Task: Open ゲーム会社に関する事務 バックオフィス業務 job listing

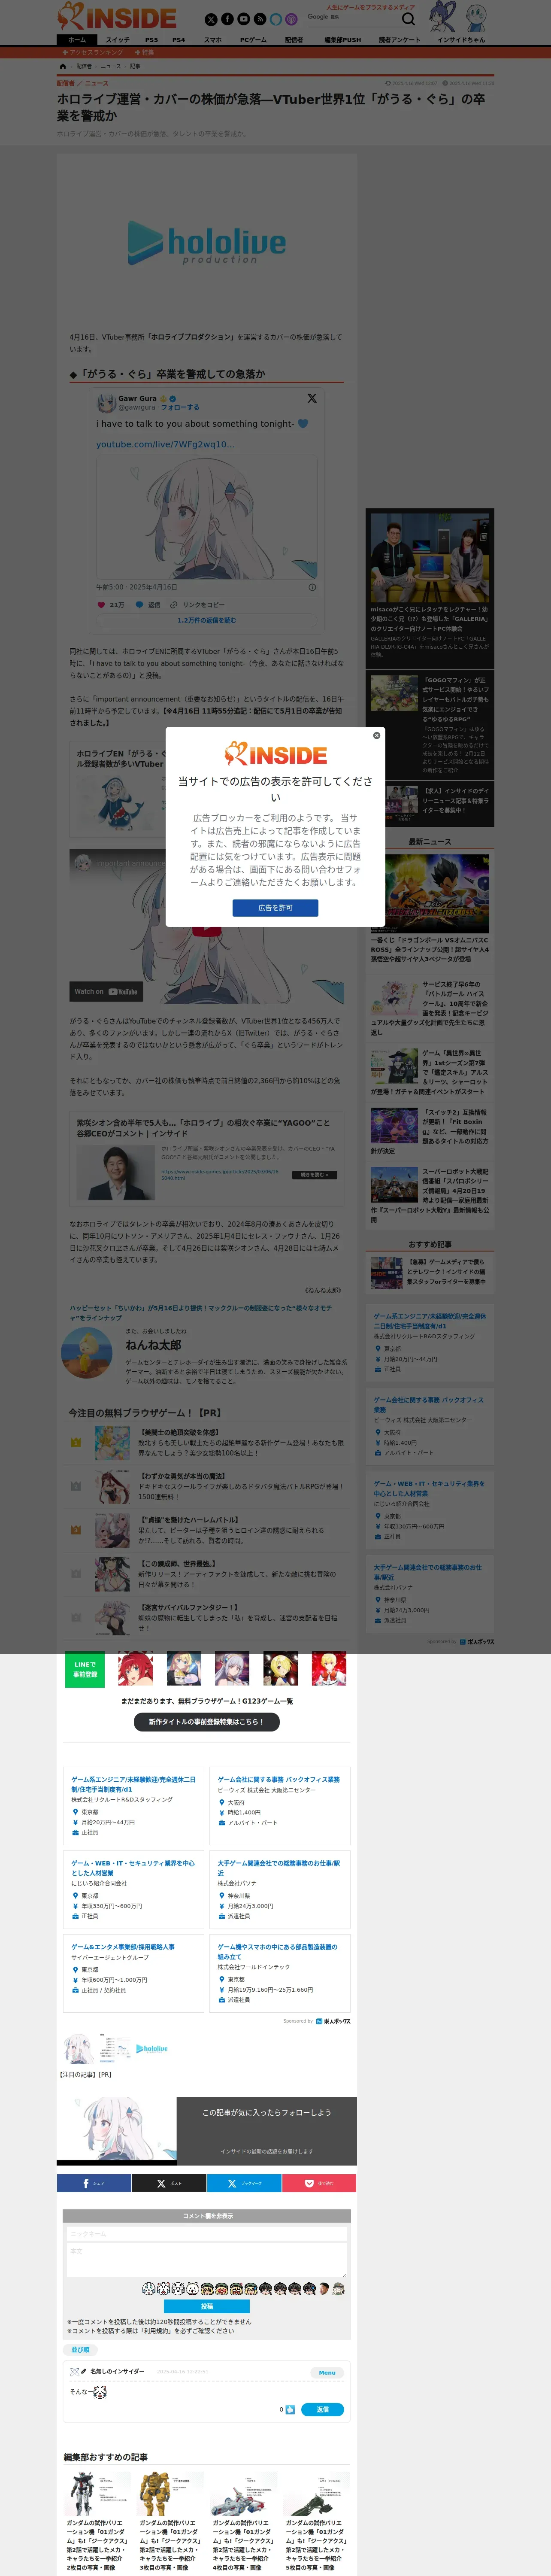Action: 278,1779
